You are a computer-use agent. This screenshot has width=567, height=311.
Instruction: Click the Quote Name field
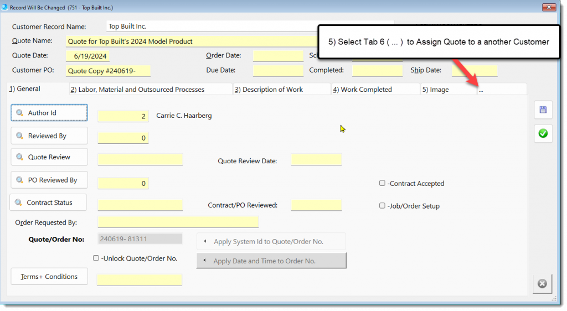tap(193, 42)
